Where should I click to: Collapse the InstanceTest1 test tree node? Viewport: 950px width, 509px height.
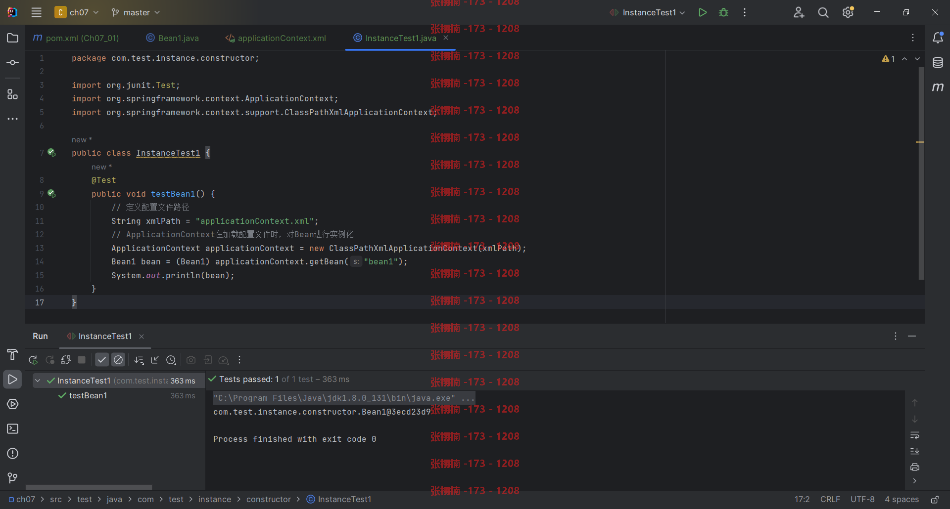pyautogui.click(x=38, y=381)
